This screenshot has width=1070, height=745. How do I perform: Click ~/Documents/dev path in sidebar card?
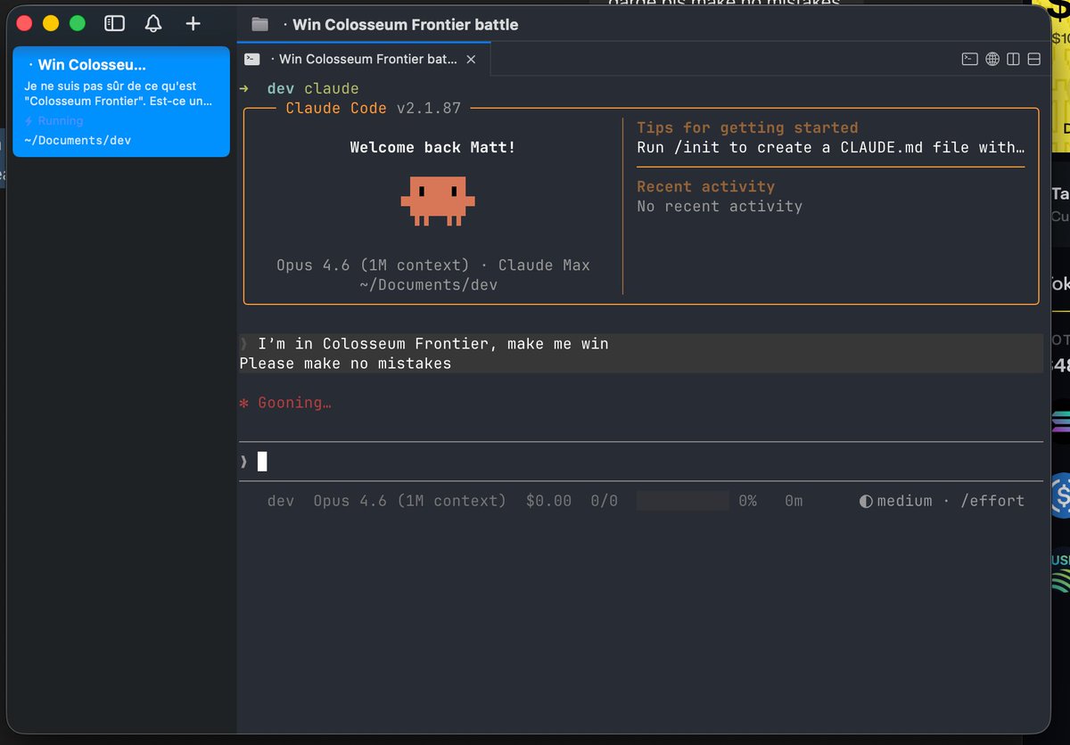pyautogui.click(x=78, y=140)
